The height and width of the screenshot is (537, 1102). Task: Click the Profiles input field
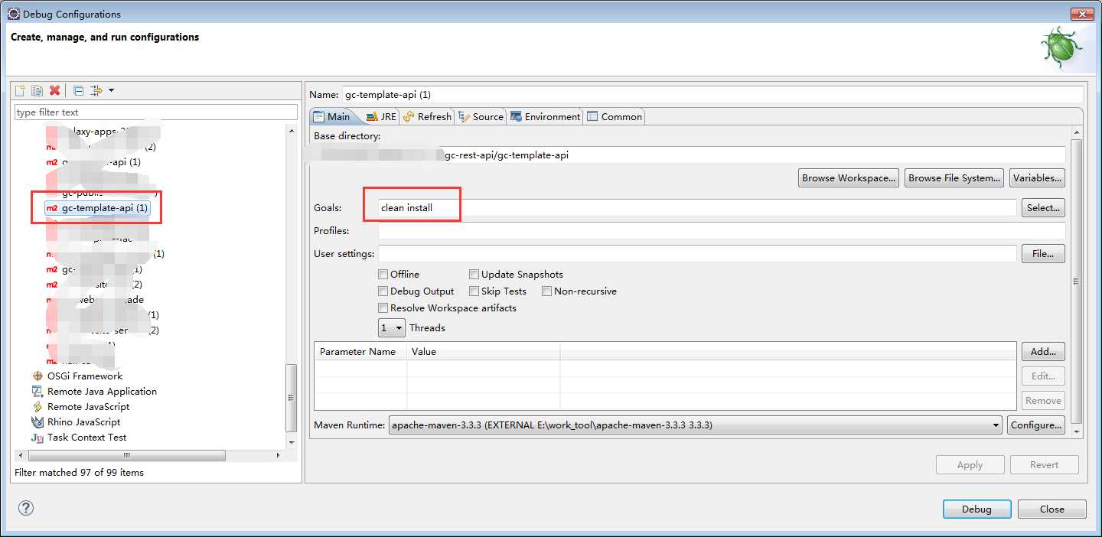tap(722, 230)
